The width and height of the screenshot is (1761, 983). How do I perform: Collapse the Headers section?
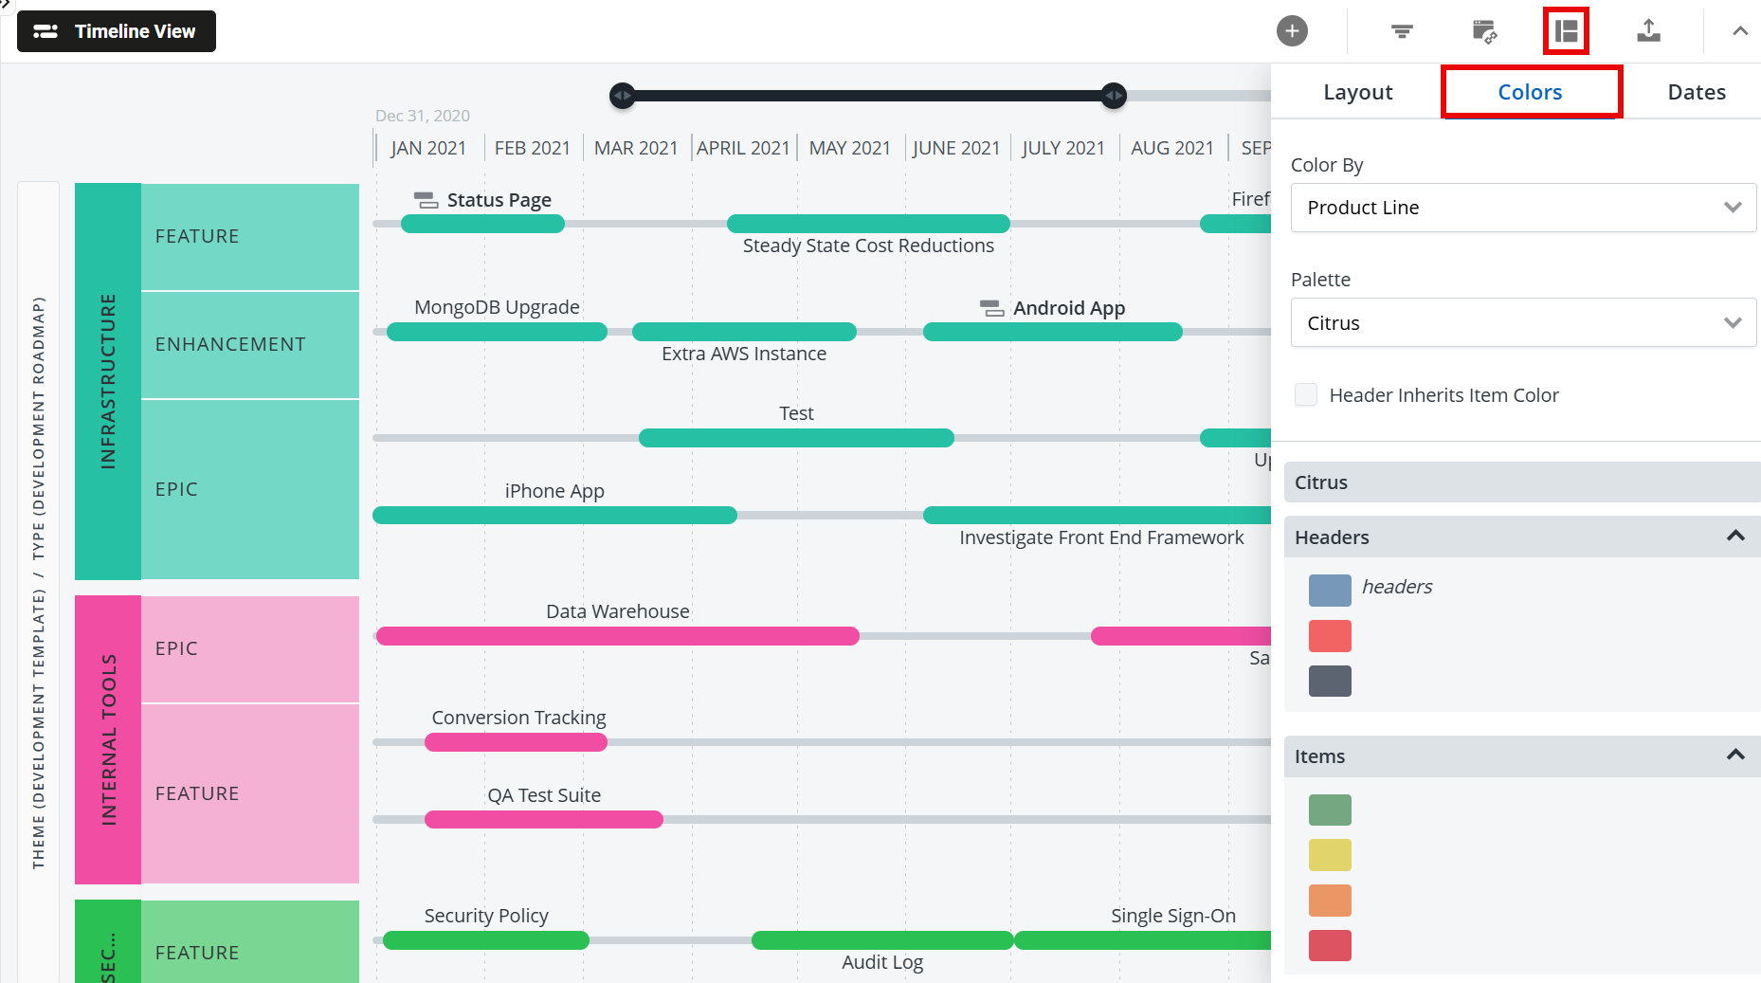[x=1735, y=537]
